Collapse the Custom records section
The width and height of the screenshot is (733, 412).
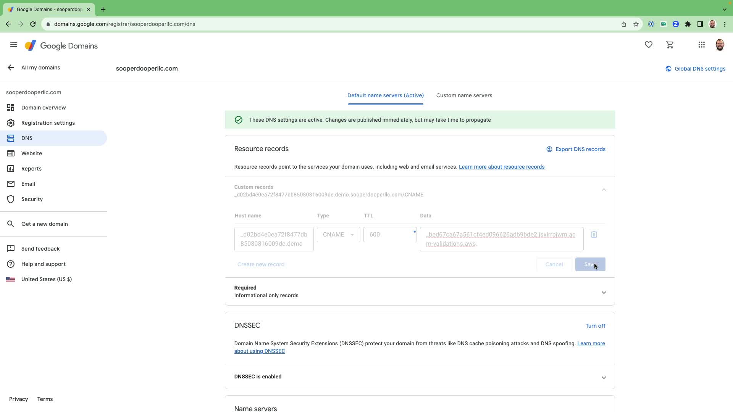604,190
